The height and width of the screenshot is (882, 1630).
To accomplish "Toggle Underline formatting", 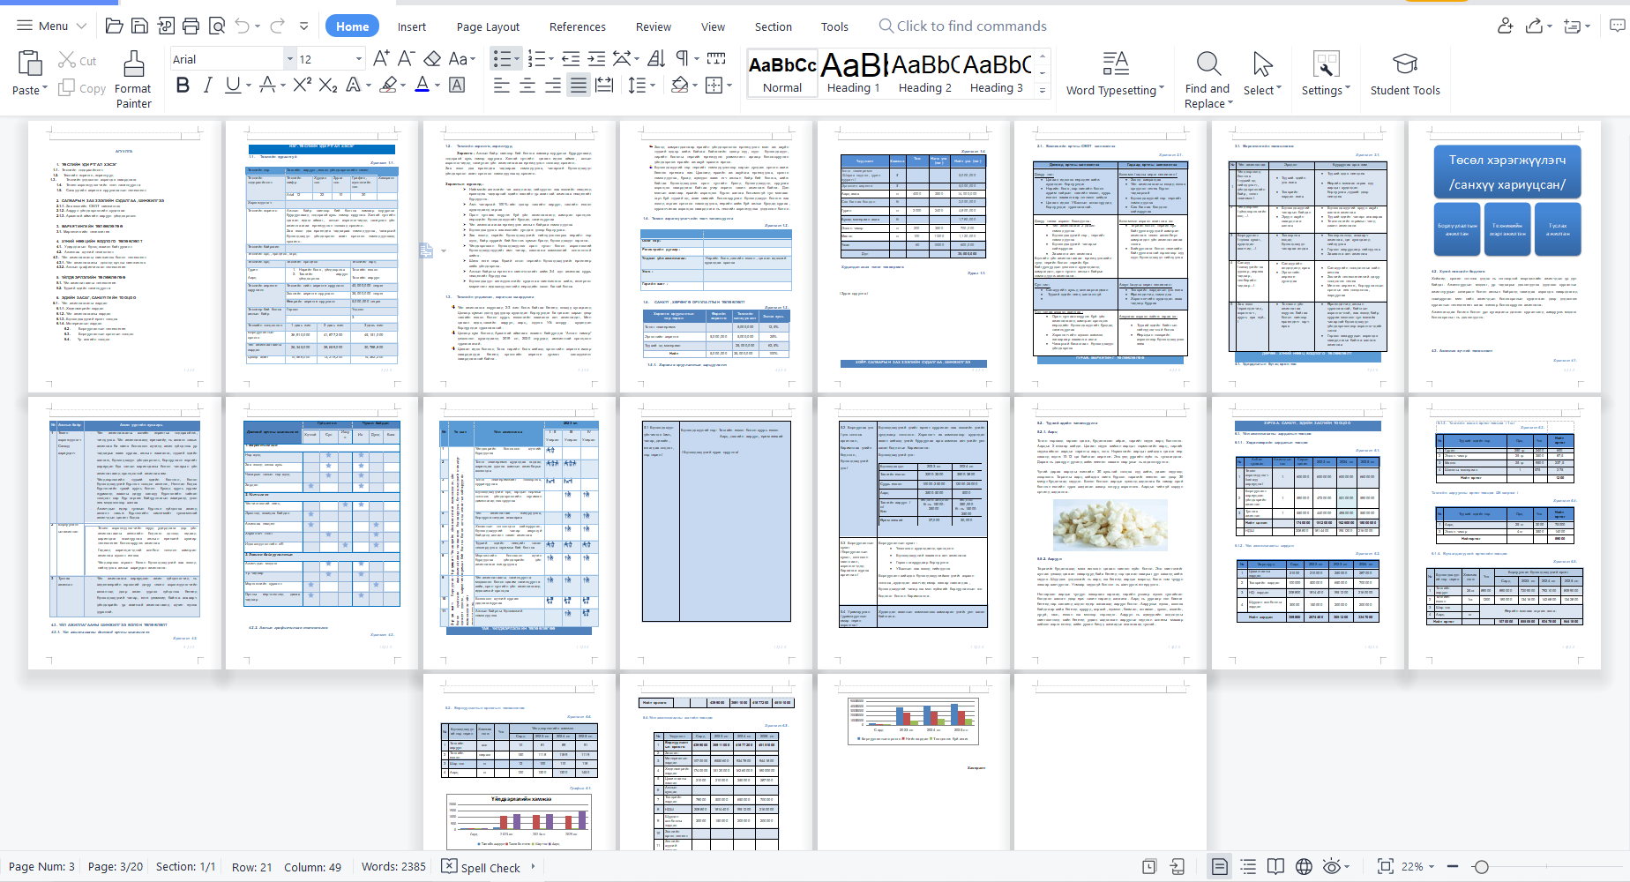I will click(x=233, y=85).
